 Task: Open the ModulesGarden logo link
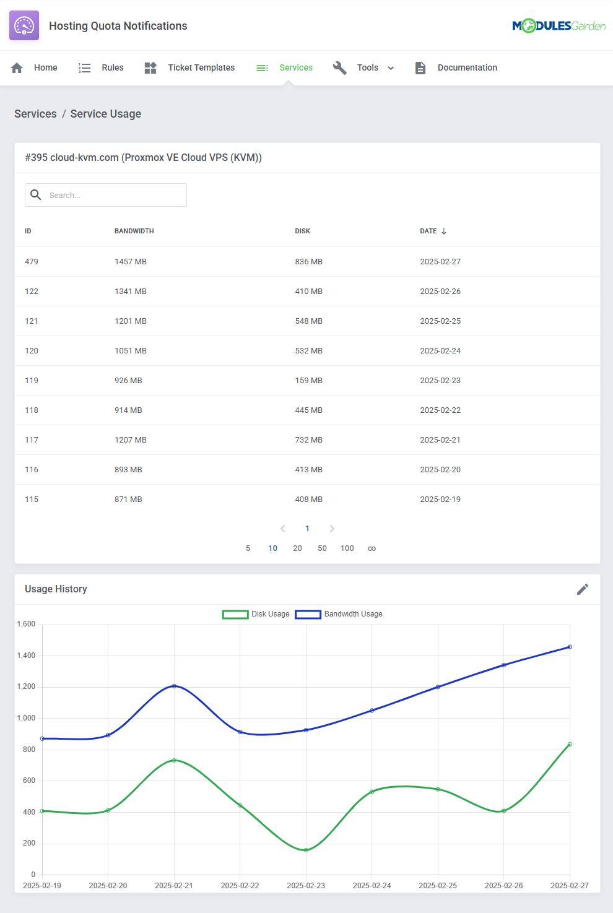[559, 25]
